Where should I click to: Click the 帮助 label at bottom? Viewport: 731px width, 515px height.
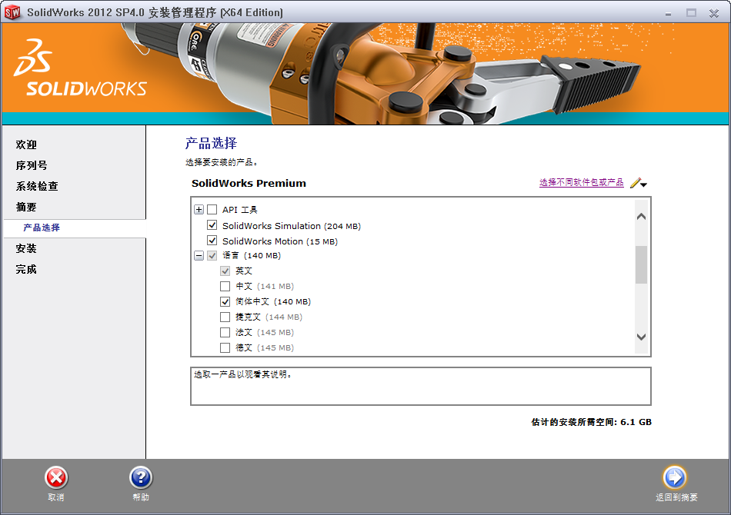tap(141, 497)
